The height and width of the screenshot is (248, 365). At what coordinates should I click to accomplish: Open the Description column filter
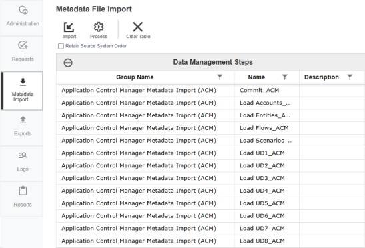350,77
